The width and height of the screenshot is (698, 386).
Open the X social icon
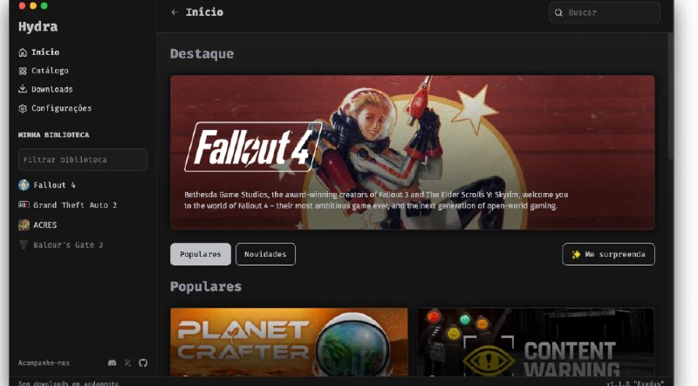(x=127, y=362)
